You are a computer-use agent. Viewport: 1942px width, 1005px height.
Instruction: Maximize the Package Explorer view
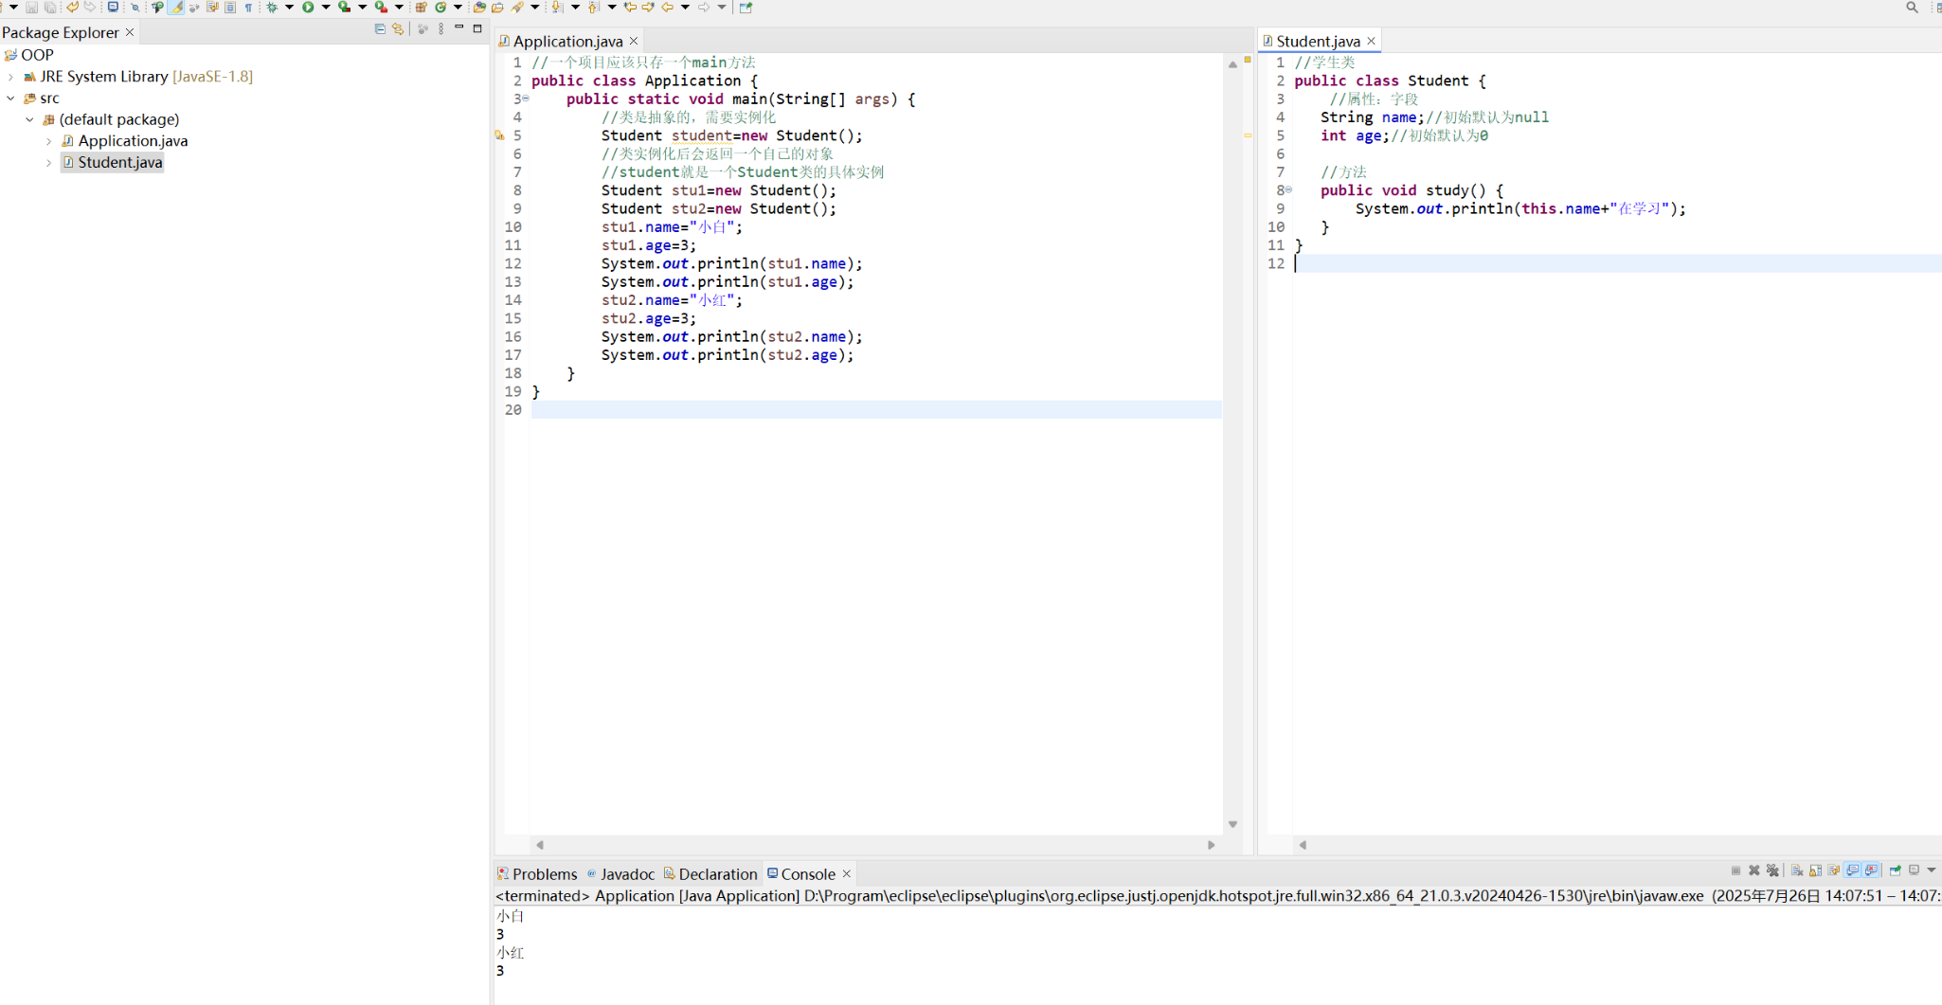tap(477, 28)
